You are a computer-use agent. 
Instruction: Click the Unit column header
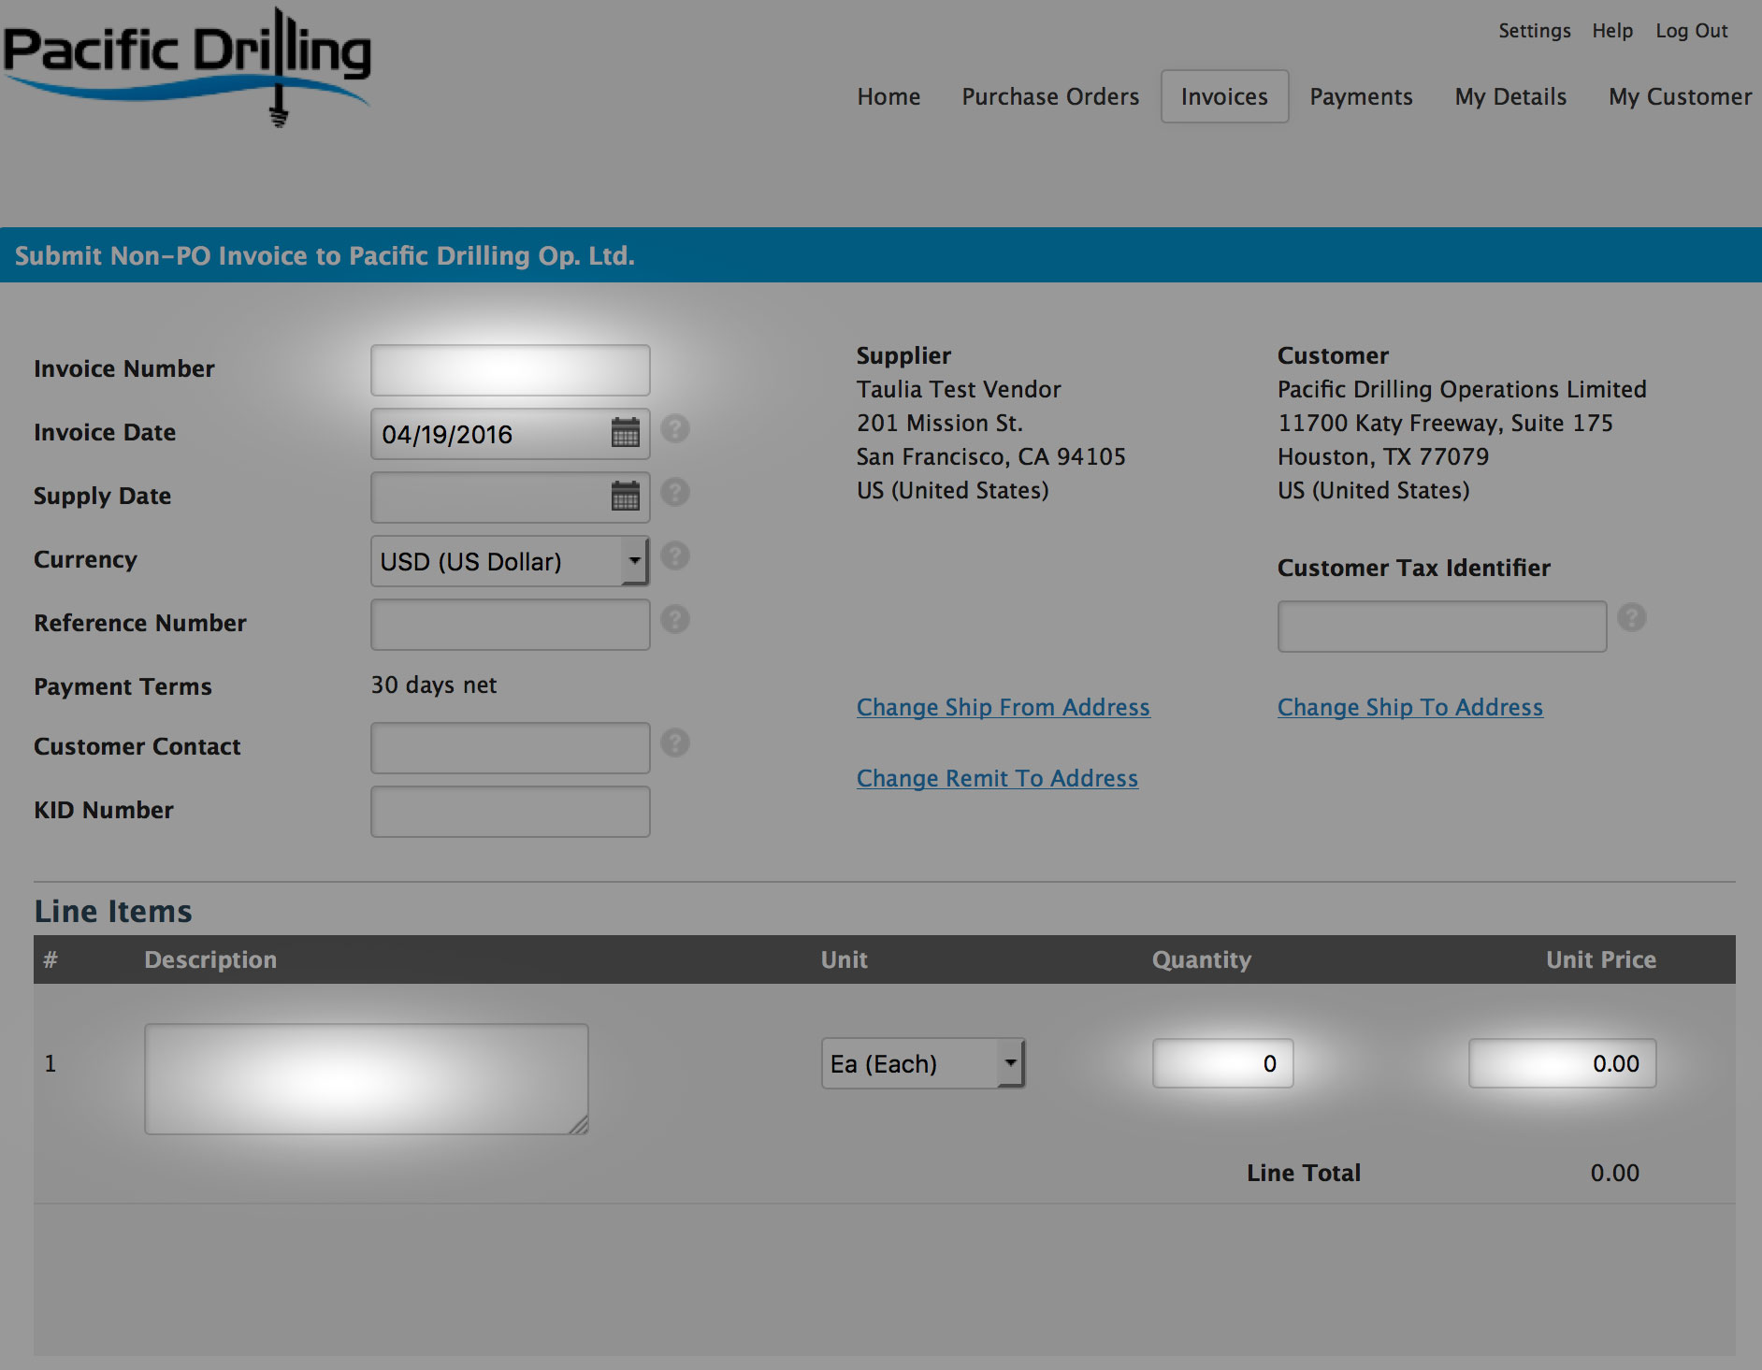[845, 959]
